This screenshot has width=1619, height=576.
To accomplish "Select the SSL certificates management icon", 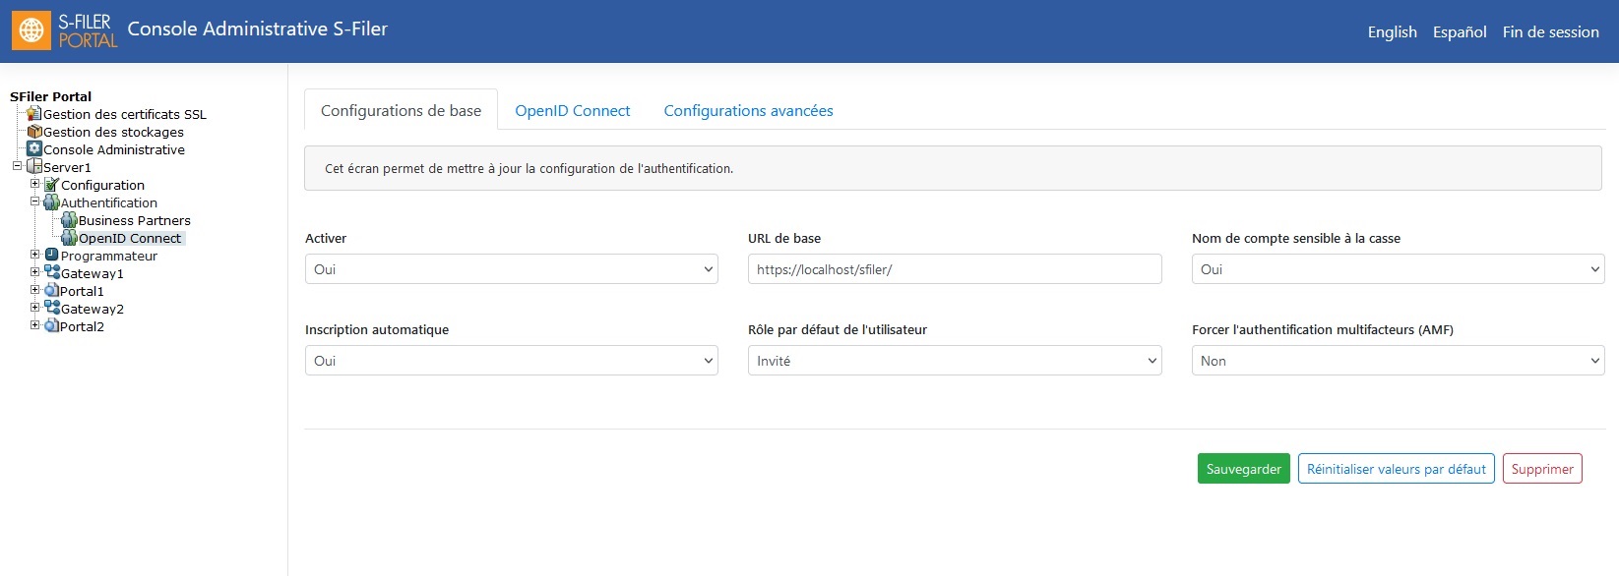I will [x=34, y=114].
